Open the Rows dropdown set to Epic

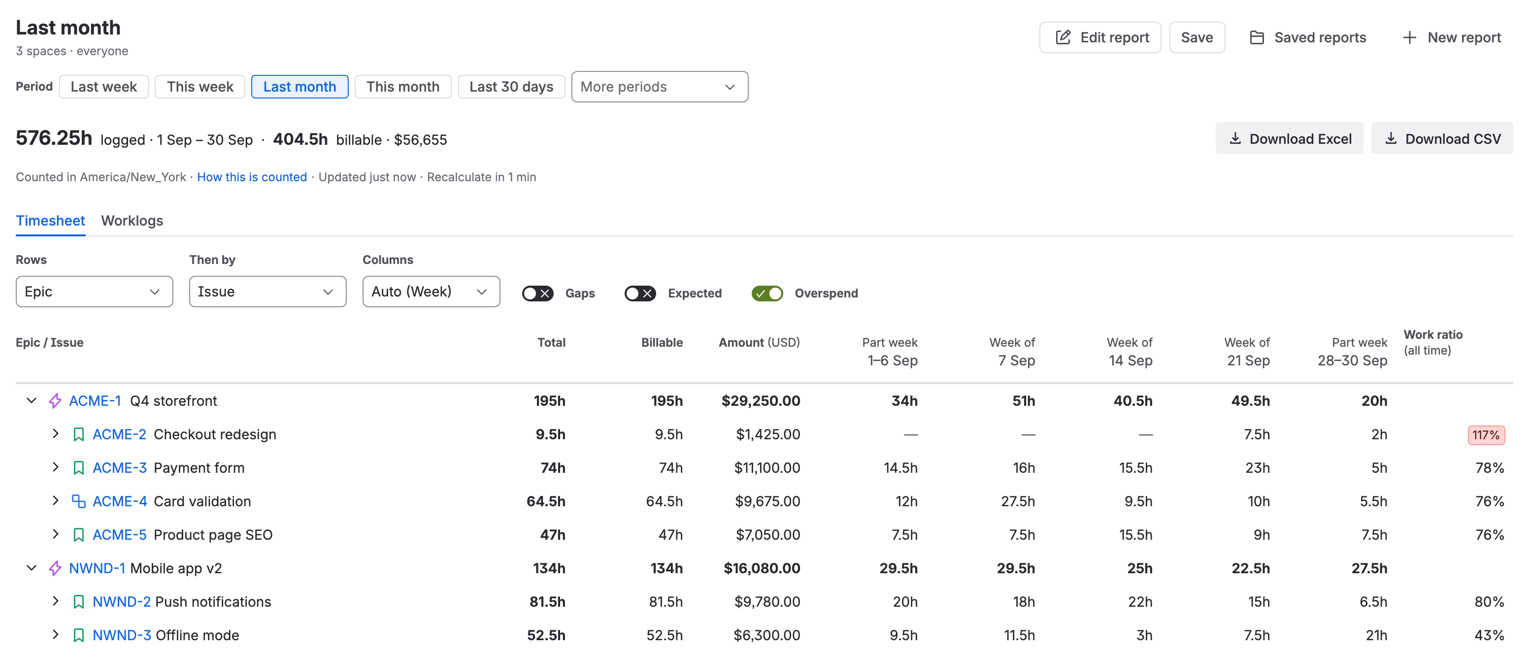(x=95, y=292)
